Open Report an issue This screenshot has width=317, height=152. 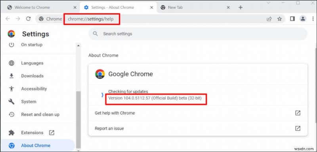pos(198,128)
